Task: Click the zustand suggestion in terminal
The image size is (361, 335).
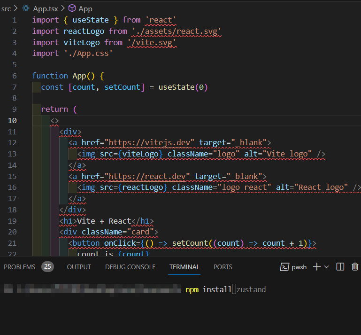Action: pos(251,289)
